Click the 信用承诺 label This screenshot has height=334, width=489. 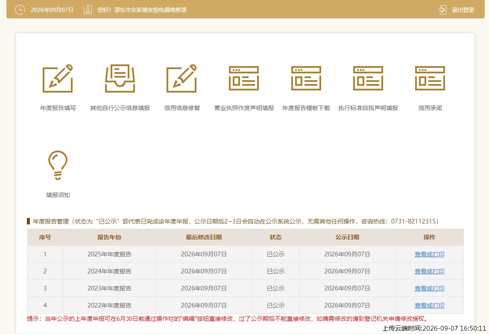point(430,108)
